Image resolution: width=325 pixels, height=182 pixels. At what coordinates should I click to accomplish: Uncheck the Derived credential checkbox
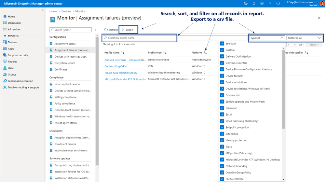tap(222, 63)
